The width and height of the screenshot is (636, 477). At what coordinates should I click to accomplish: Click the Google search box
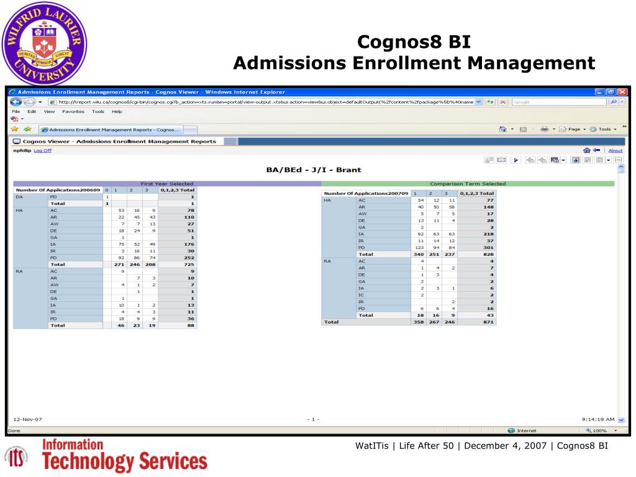(559, 102)
